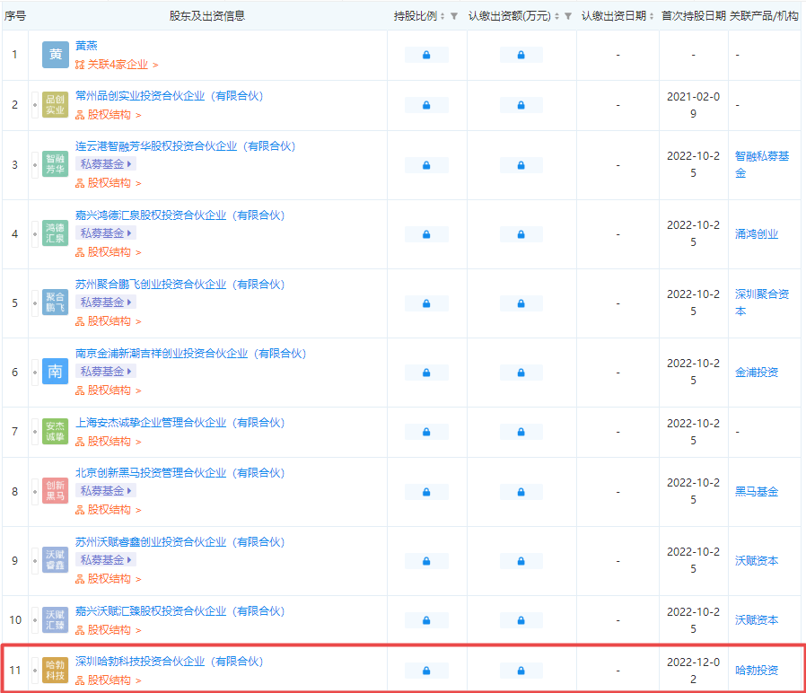
Task: Click the locked 持股比例 icon in row 4
Action: [426, 234]
